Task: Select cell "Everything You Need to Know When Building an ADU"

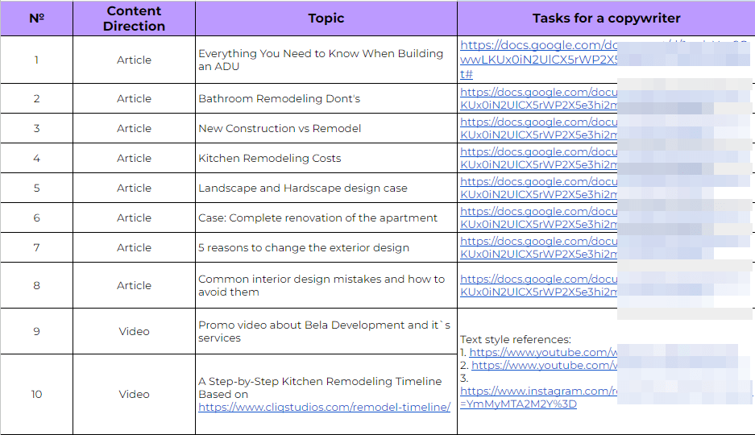Action: coord(326,60)
